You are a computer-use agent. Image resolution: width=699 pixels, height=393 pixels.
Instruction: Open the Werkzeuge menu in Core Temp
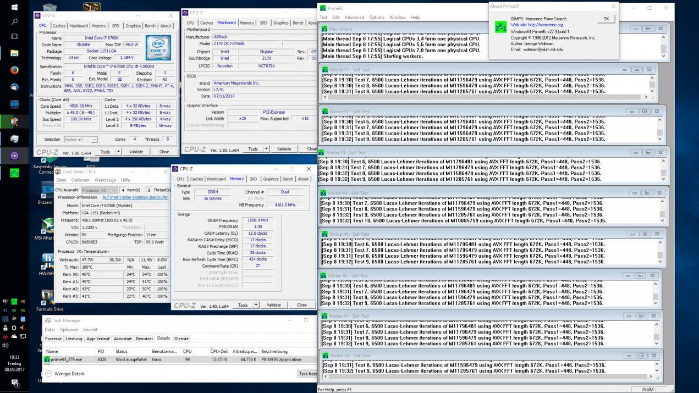(105, 180)
